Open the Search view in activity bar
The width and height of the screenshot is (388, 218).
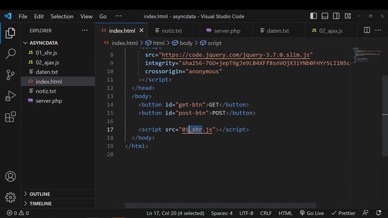click(x=10, y=54)
